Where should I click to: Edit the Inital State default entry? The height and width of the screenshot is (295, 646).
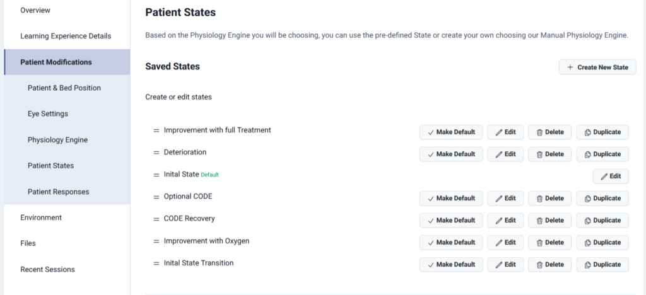pos(611,176)
